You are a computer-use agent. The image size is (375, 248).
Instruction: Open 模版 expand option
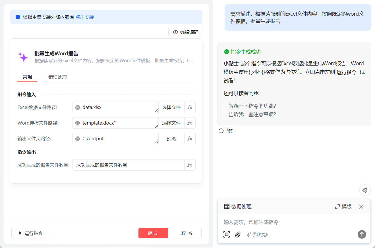tap(343, 207)
